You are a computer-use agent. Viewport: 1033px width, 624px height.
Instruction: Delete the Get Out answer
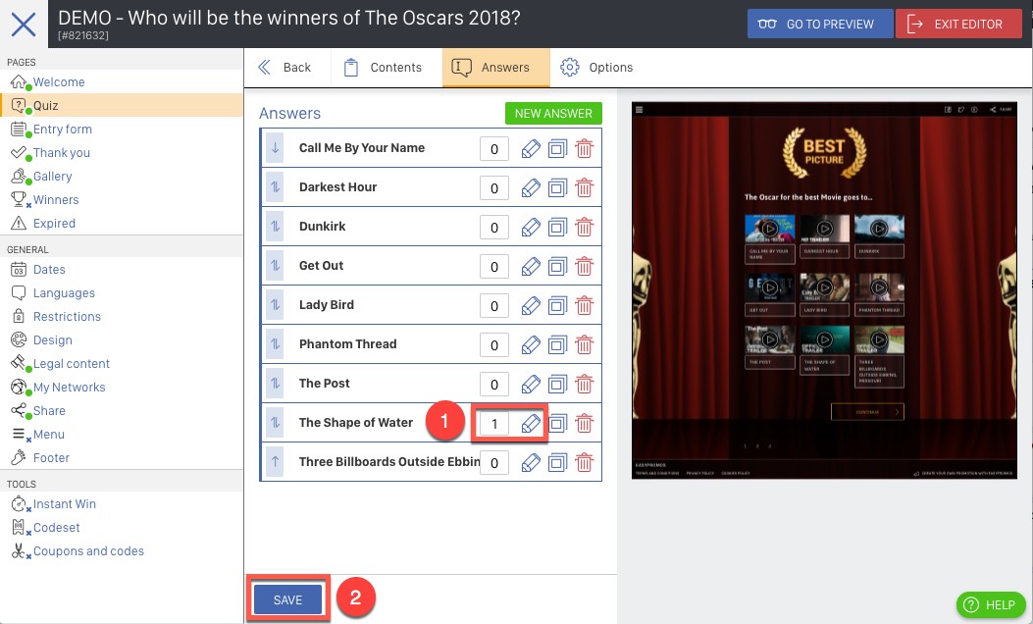click(x=585, y=267)
